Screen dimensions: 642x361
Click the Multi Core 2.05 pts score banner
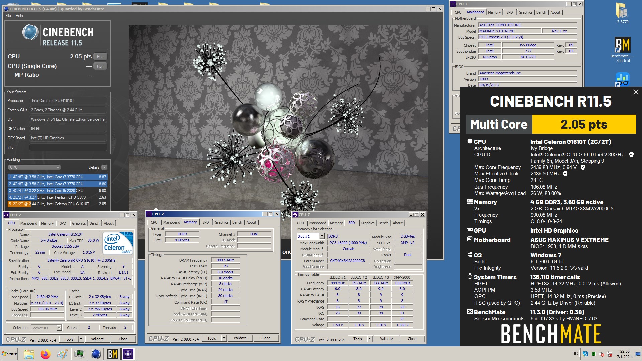(551, 124)
